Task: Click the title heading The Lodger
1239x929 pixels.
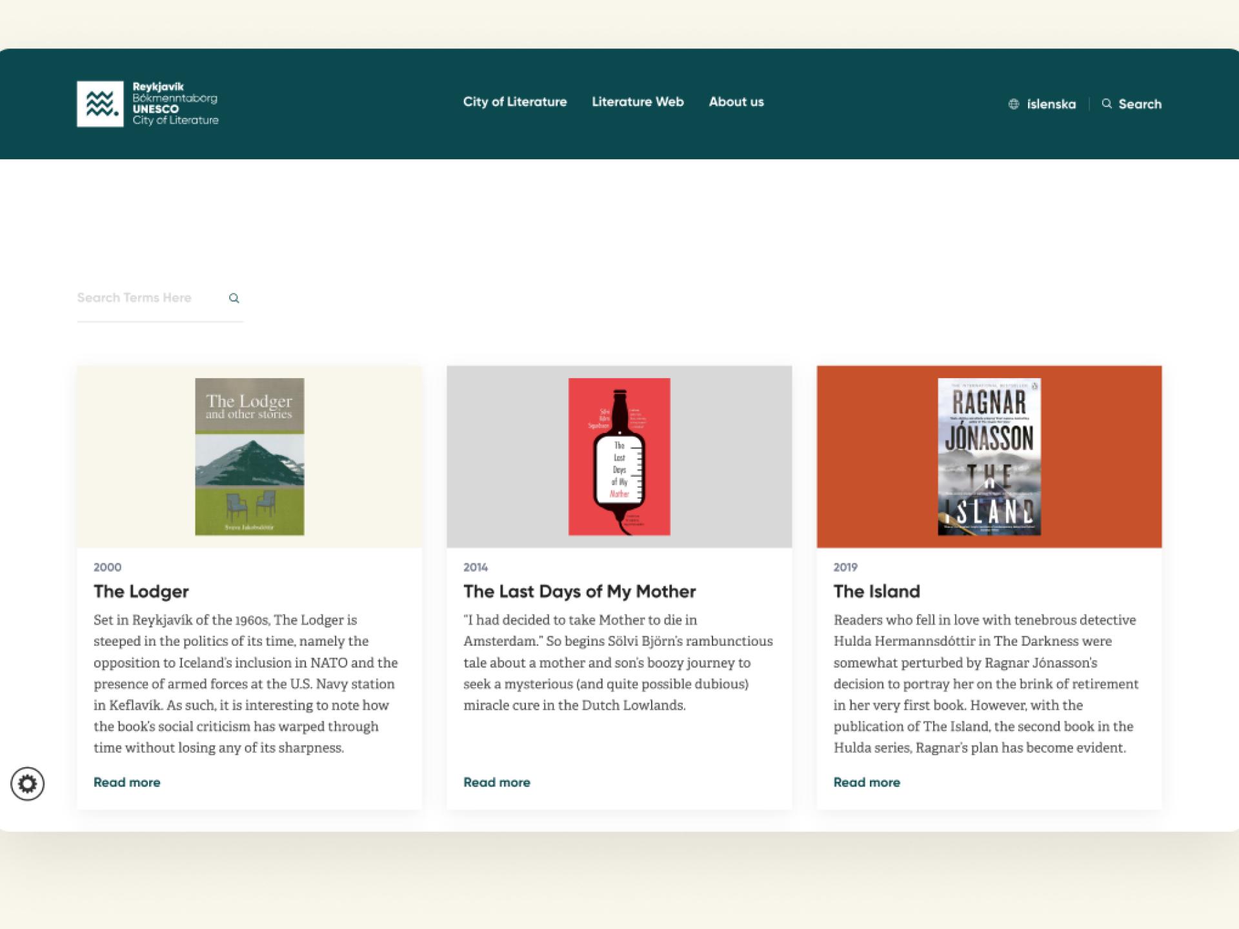Action: tap(141, 592)
